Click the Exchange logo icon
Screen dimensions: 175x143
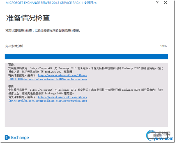[x=8, y=137]
